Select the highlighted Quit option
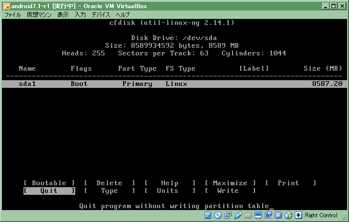This screenshot has height=222, width=349. (49, 191)
